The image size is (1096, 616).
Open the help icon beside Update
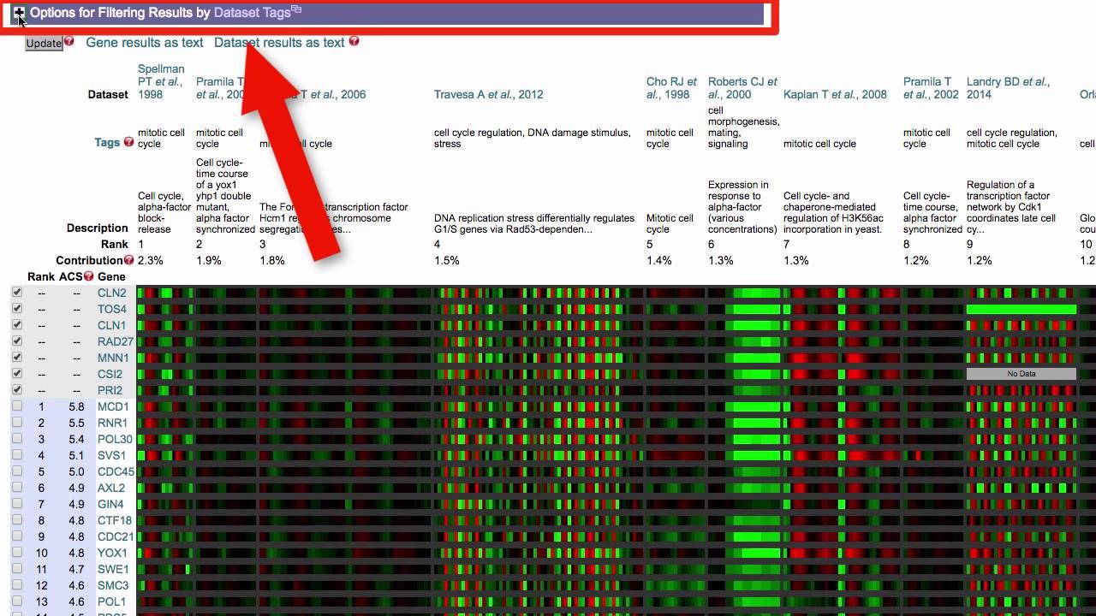point(69,41)
